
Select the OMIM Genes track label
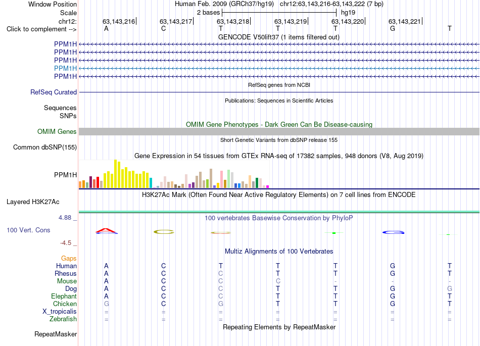point(57,131)
